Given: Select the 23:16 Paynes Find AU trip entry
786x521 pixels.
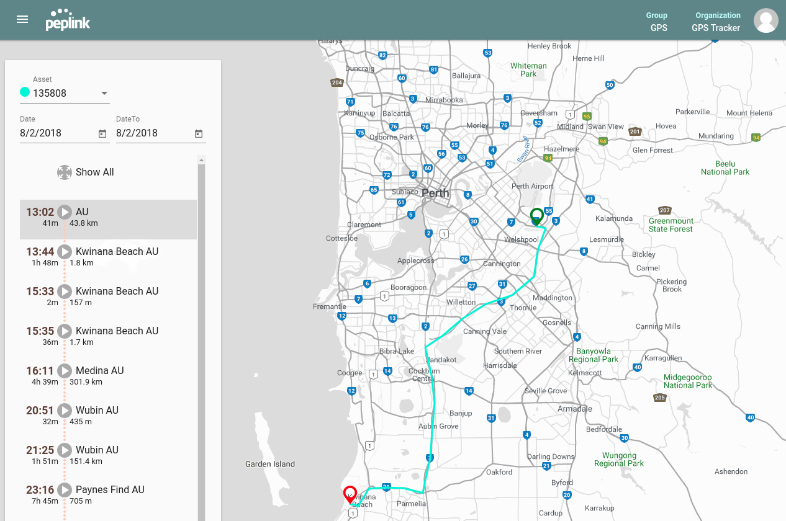Looking at the screenshot, I should coord(109,494).
